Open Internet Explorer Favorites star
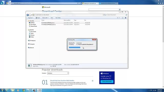164x92 pixels. click(x=160, y=3)
